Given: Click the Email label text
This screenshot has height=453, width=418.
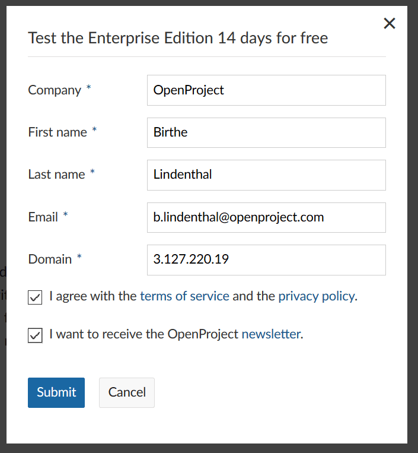Looking at the screenshot, I should click(x=43, y=217).
